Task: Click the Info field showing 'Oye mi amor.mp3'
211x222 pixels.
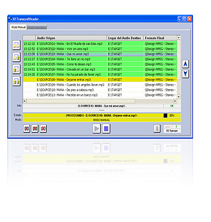Action: [x=93, y=106]
